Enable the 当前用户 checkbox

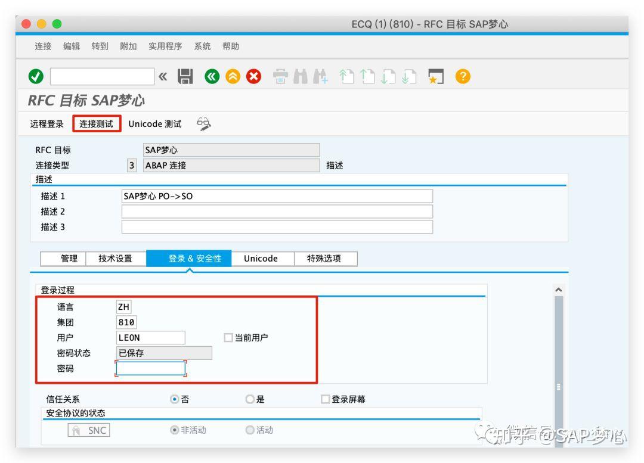click(x=228, y=338)
